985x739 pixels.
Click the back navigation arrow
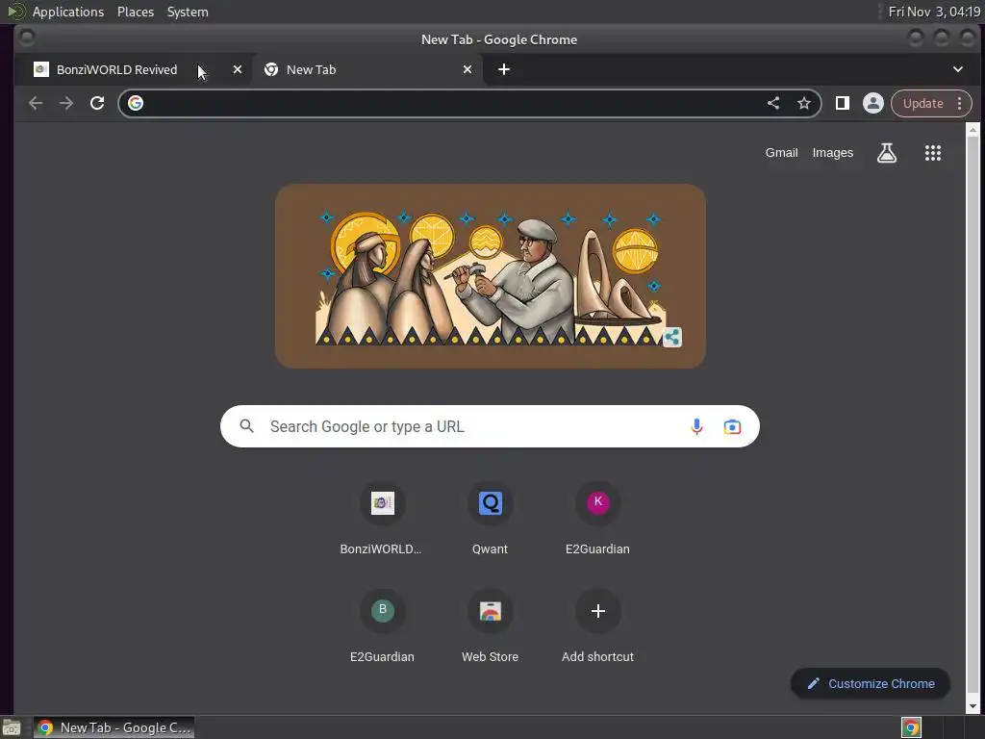36,103
